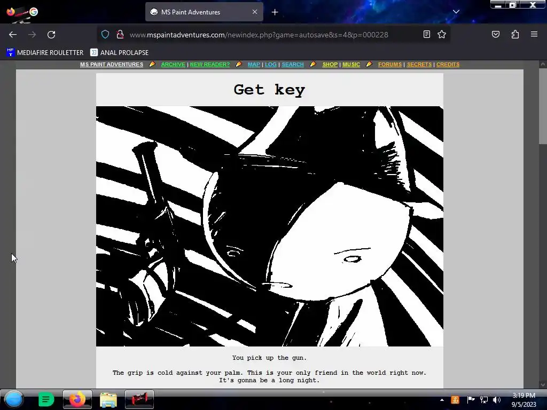Click the line 'It's gonna be a long night.'
The image size is (547, 410).
click(x=269, y=380)
